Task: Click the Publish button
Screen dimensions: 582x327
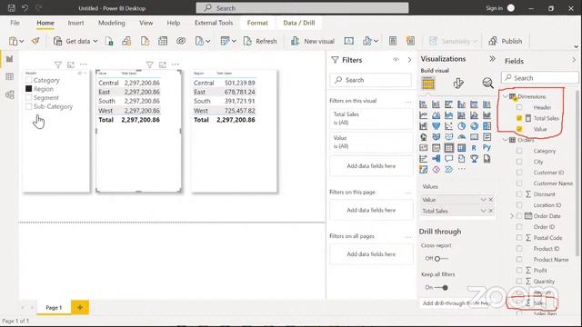Action: 506,41
